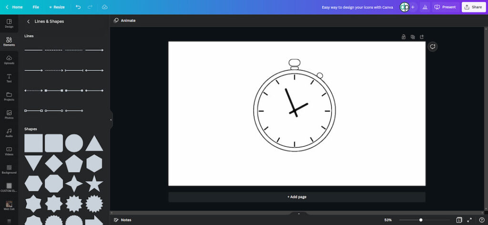Add the octagon shape
This screenshot has width=488, height=225.
(x=54, y=184)
